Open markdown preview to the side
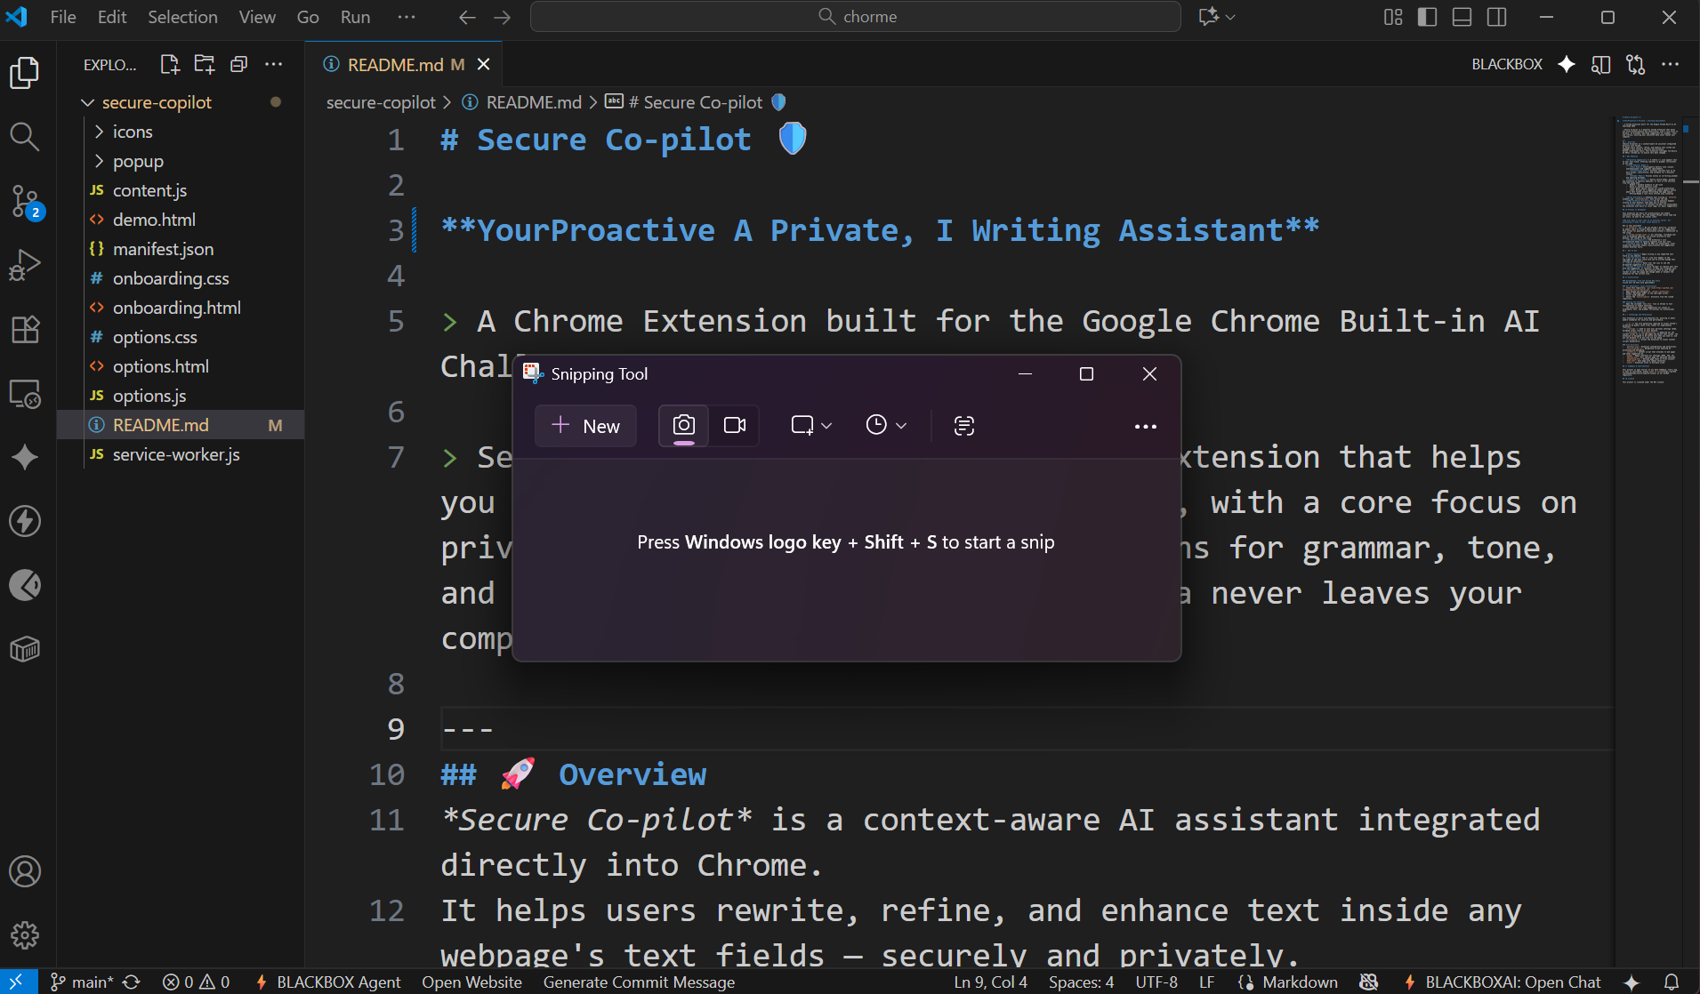Viewport: 1700px width, 994px height. (1601, 64)
